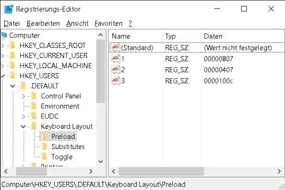285x190 pixels.
Task: Open the Ansicht menu
Action: pos(77,24)
